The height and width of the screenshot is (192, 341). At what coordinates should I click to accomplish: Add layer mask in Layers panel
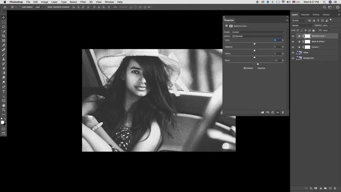point(316,188)
